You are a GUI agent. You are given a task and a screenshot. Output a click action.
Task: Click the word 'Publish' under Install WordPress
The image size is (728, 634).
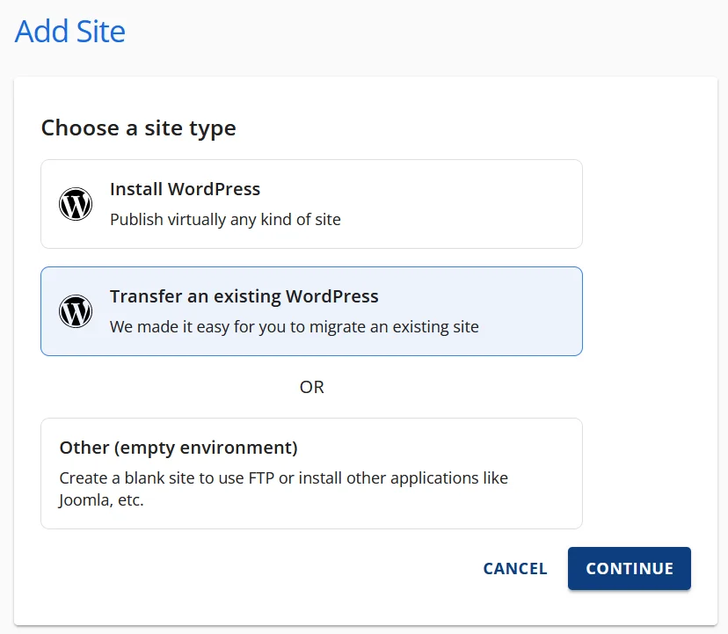[135, 220]
